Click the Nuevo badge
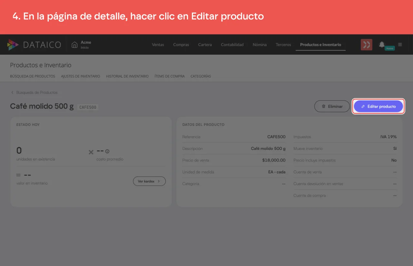This screenshot has width=413, height=266. (390, 48)
